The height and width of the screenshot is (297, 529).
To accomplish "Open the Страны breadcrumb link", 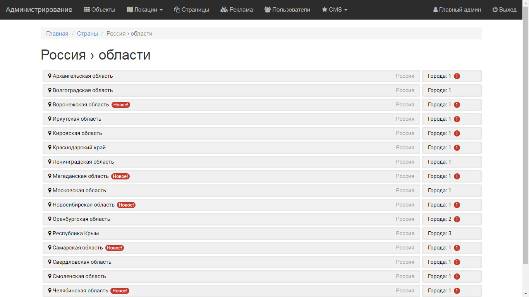I will 88,34.
